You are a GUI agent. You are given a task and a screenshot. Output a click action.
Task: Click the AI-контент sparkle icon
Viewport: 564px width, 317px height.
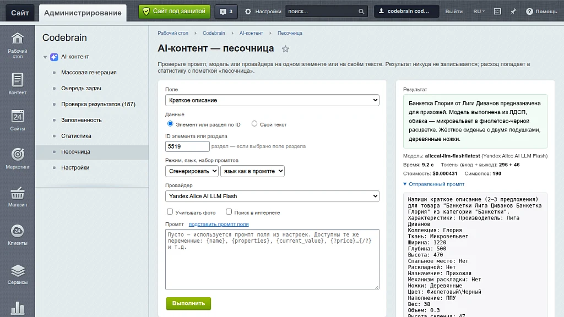pyautogui.click(x=54, y=57)
